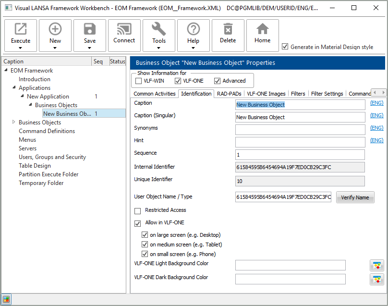Uncheck on small screen (e.g. Phone)
This screenshot has width=388, height=306.
pyautogui.click(x=145, y=254)
